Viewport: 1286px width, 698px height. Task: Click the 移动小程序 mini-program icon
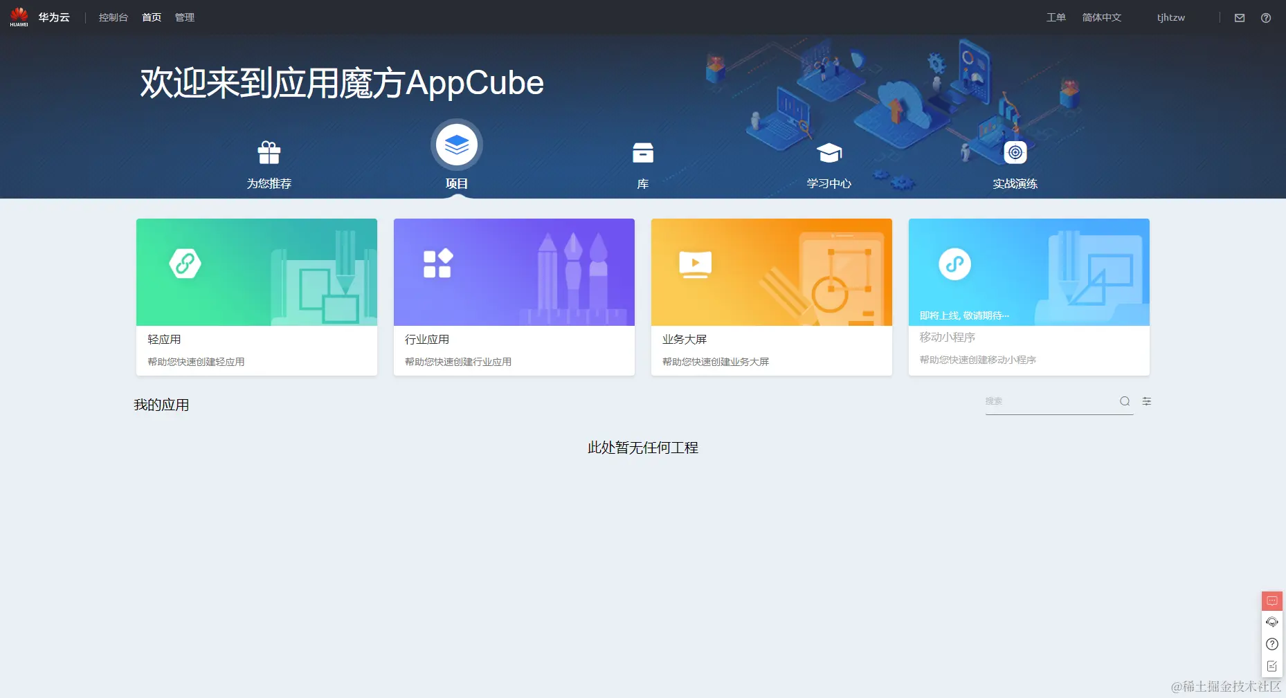[x=955, y=264]
